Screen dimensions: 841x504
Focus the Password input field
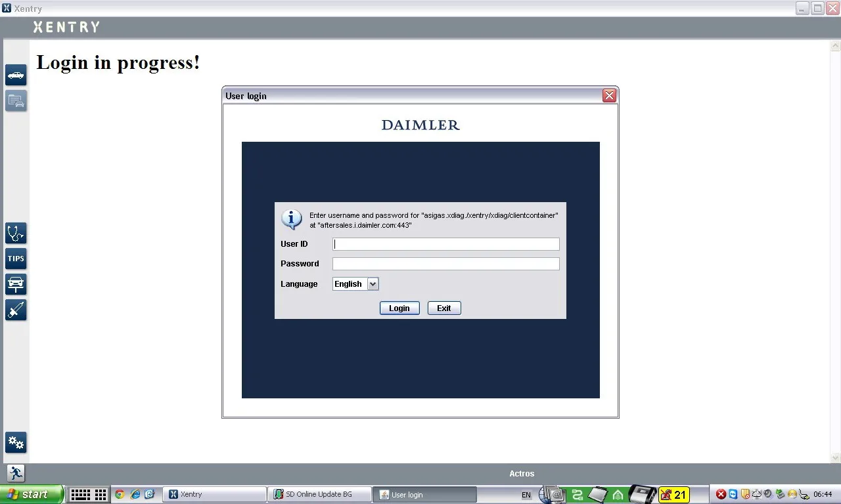(446, 264)
